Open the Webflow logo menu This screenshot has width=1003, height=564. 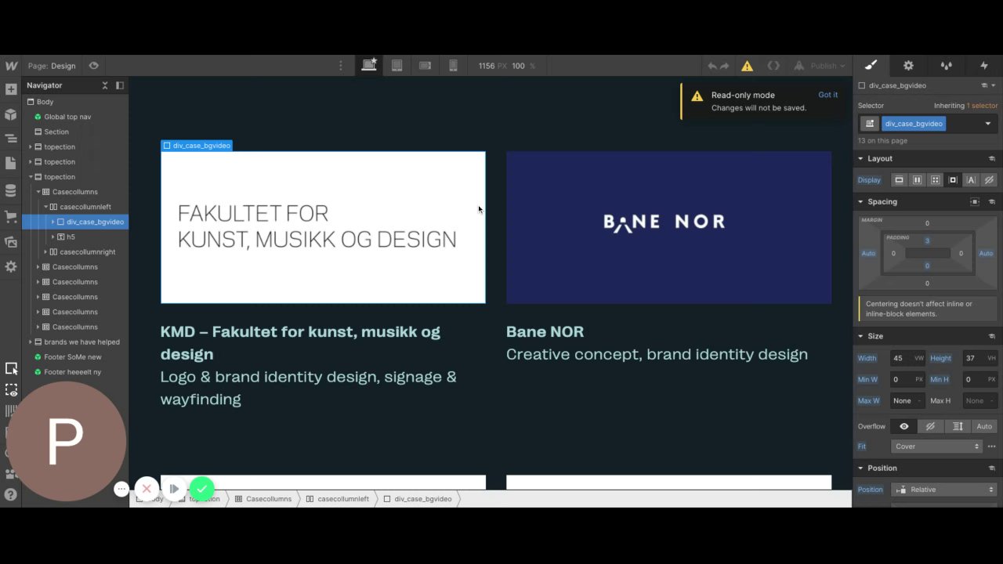[x=10, y=66]
